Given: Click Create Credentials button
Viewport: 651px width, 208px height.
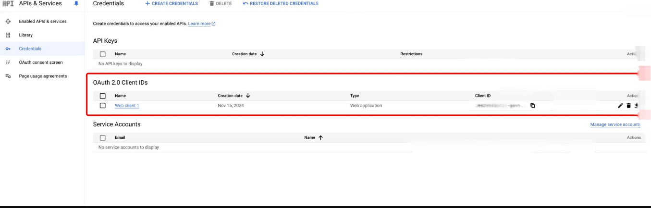Looking at the screenshot, I should tap(172, 4).
